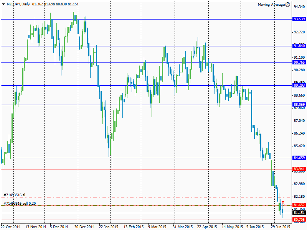
Task: Click the NZDJPY,Daily chart title text
Action: (x=18, y=4)
